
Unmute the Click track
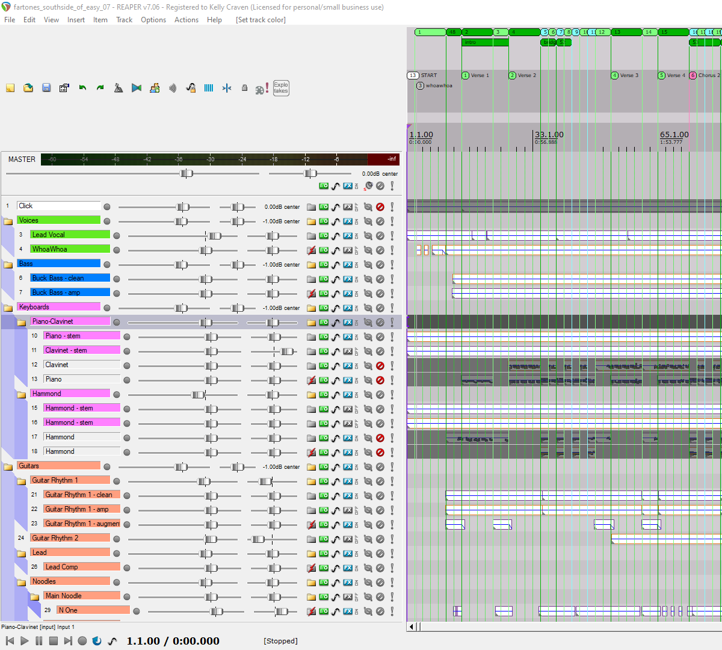[x=380, y=207]
